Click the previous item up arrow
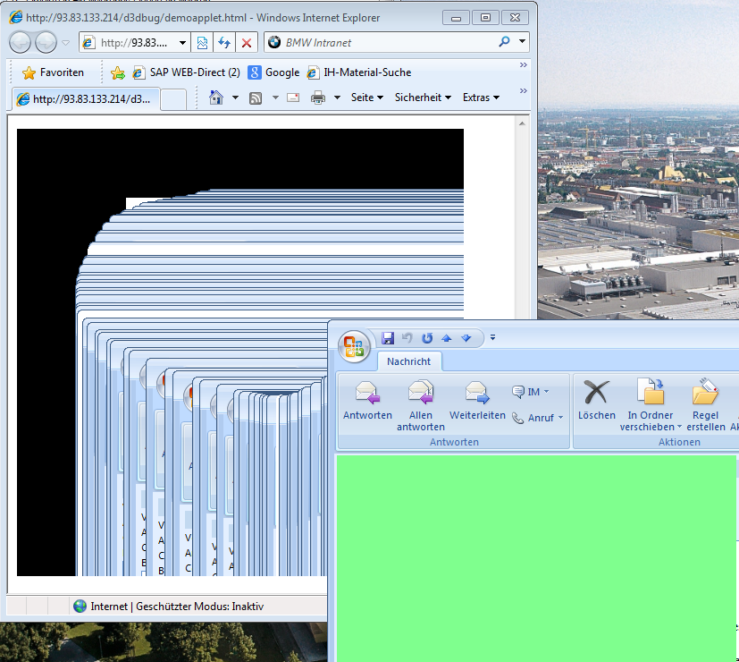Image resolution: width=739 pixels, height=662 pixels. tap(447, 338)
